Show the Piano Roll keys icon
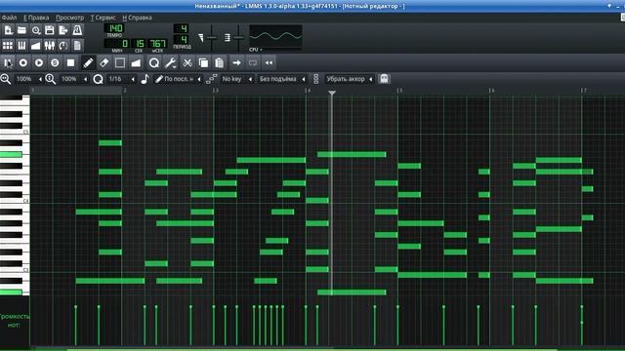 [x=21, y=46]
